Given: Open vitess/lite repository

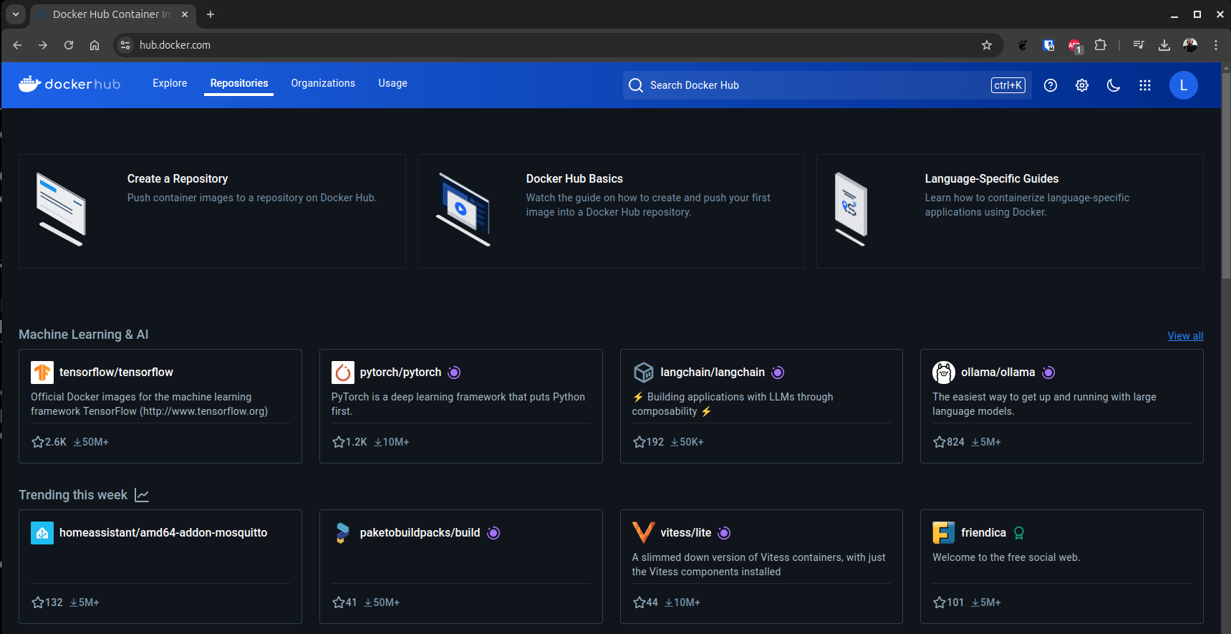Looking at the screenshot, I should tap(685, 533).
